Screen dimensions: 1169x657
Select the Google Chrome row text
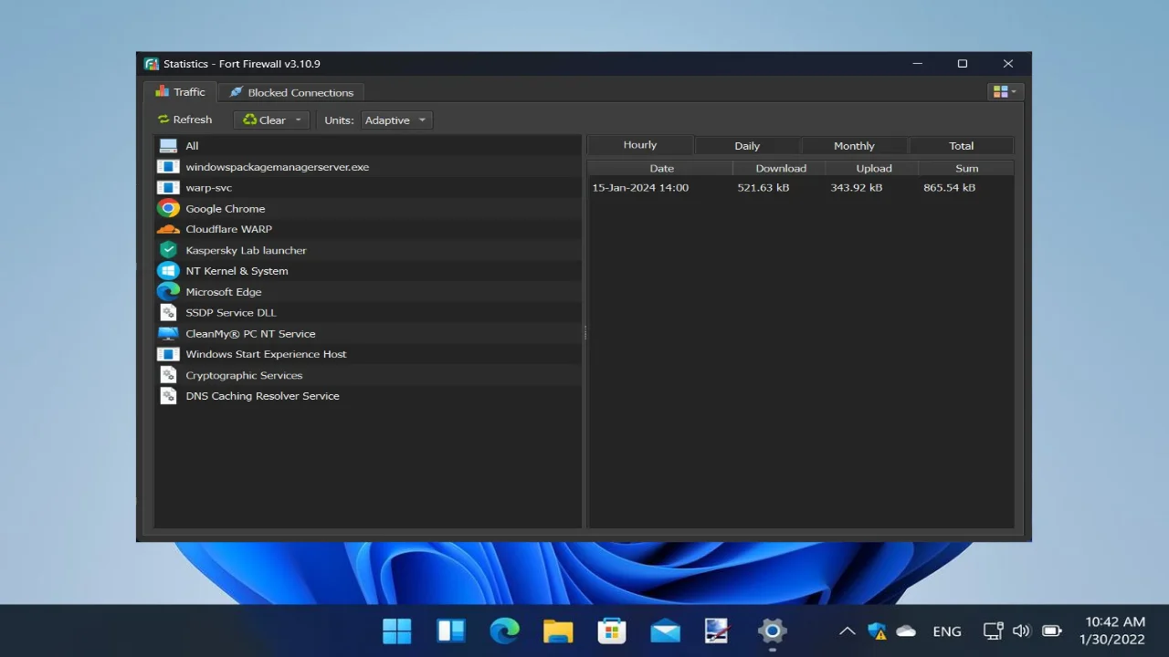click(x=226, y=209)
